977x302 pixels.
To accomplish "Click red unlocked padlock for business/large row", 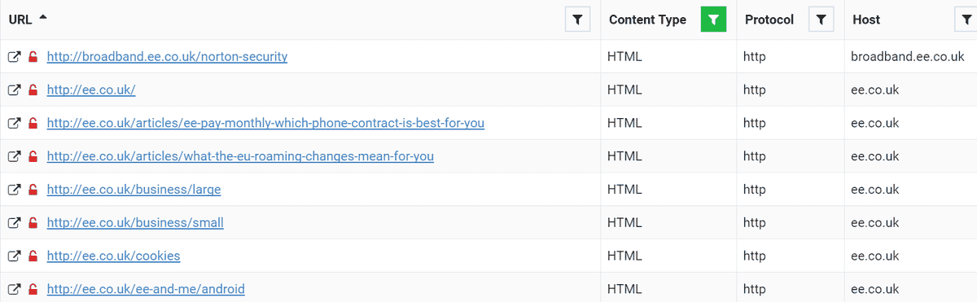I will (33, 190).
